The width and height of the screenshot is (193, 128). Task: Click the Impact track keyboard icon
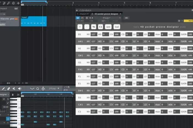[x=16, y=8]
